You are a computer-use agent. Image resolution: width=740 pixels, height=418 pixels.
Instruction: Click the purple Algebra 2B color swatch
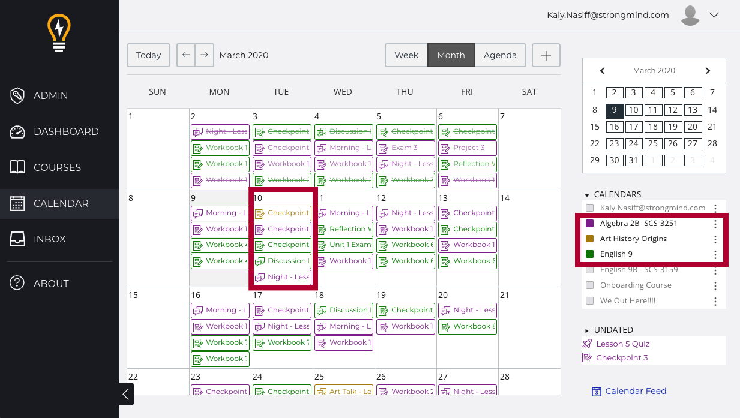[x=589, y=223]
